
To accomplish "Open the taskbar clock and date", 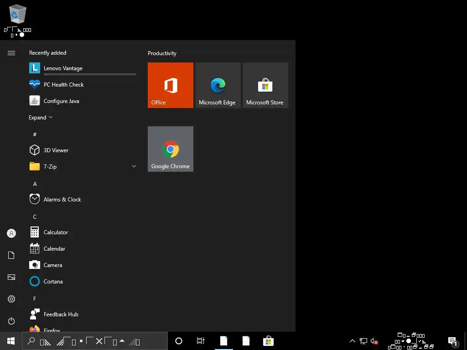I will pyautogui.click(x=411, y=341).
